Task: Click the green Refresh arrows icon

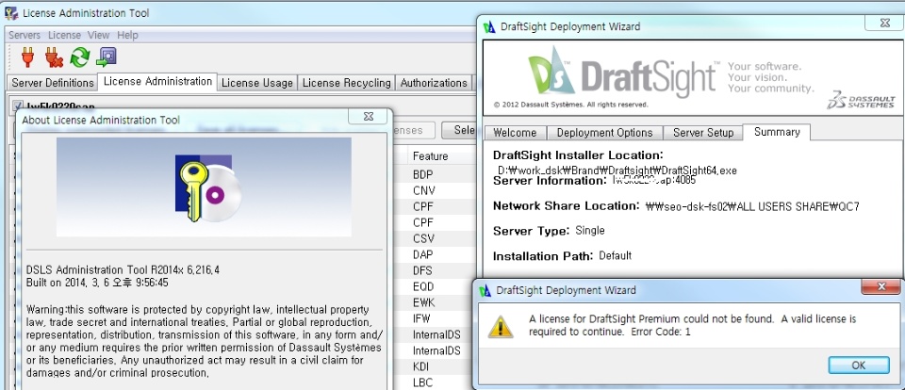Action: point(79,57)
